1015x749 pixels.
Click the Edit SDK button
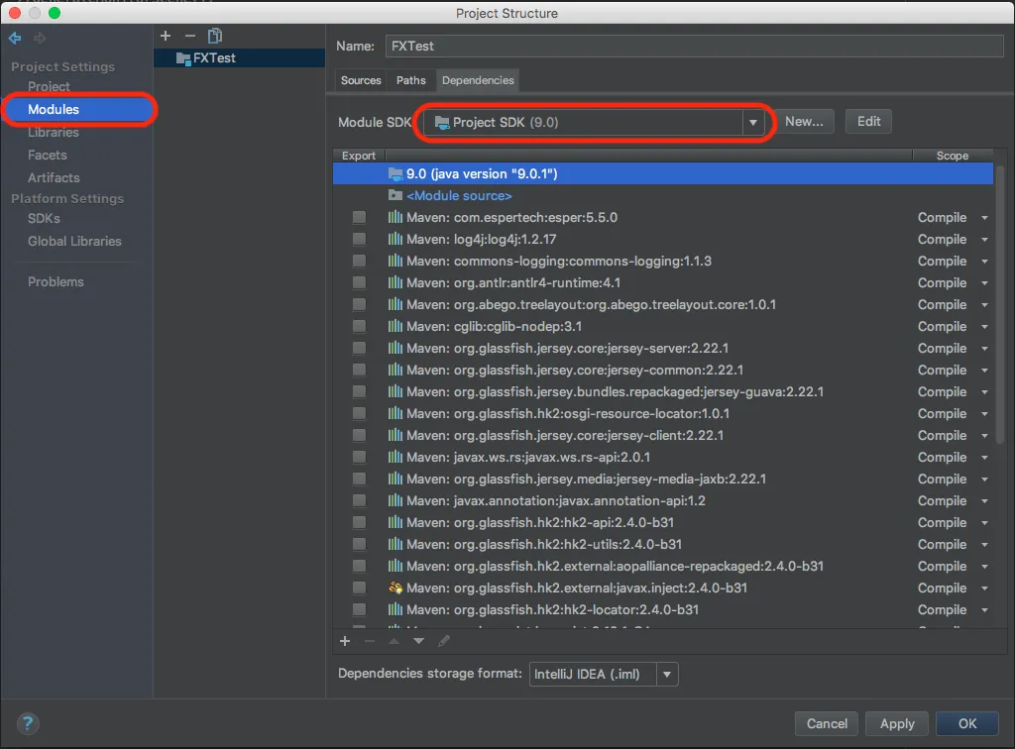point(868,122)
